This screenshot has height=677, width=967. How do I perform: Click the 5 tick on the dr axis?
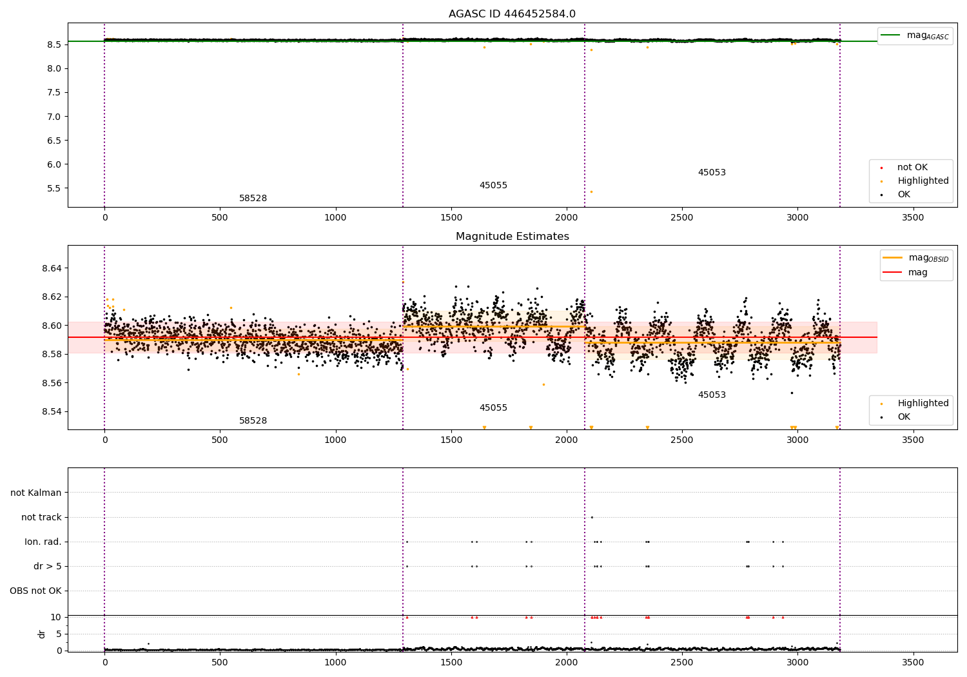(59, 634)
